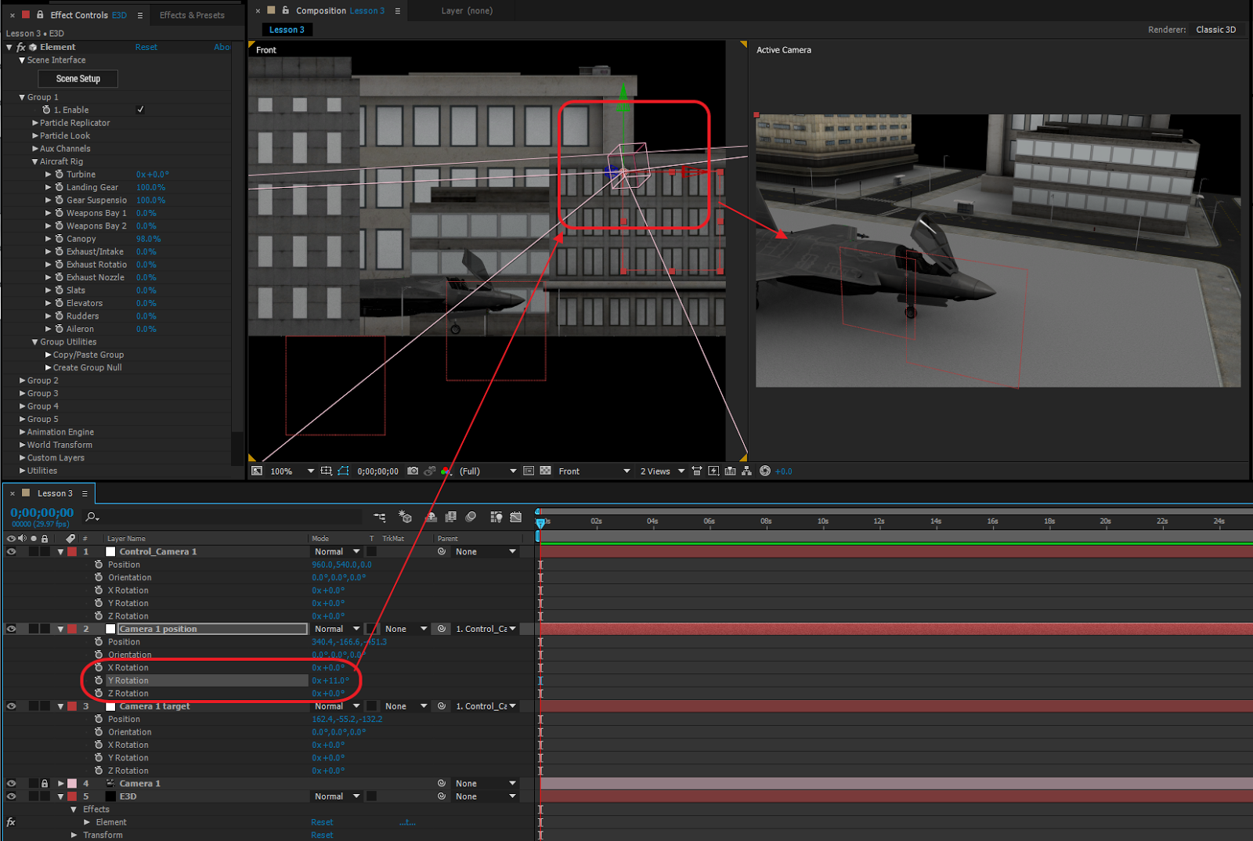1253x841 pixels.
Task: Click the Camera 1 pink label color swatch
Action: (x=72, y=783)
